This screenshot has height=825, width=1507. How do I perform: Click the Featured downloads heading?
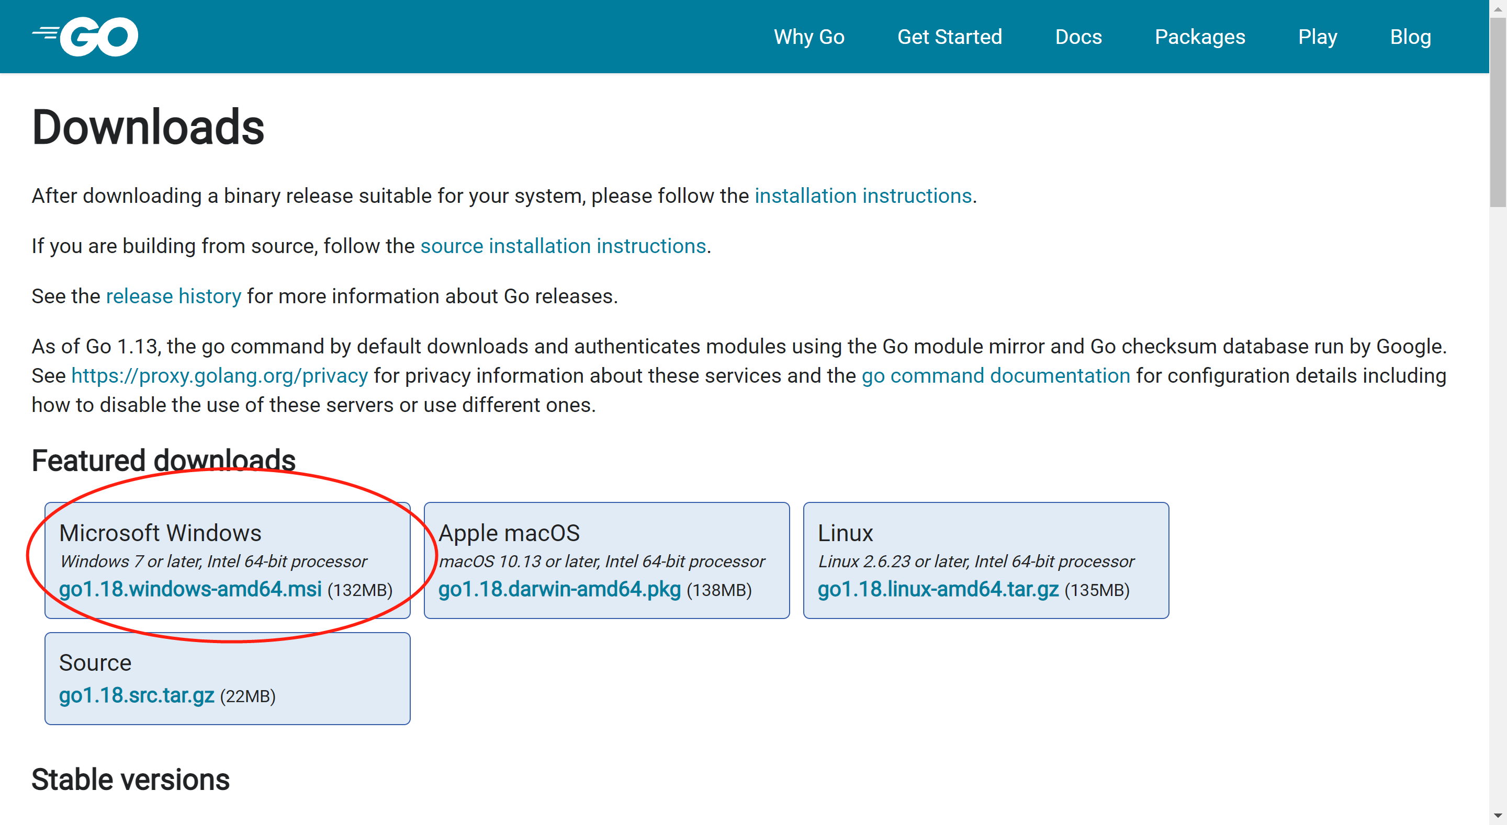[x=163, y=461]
